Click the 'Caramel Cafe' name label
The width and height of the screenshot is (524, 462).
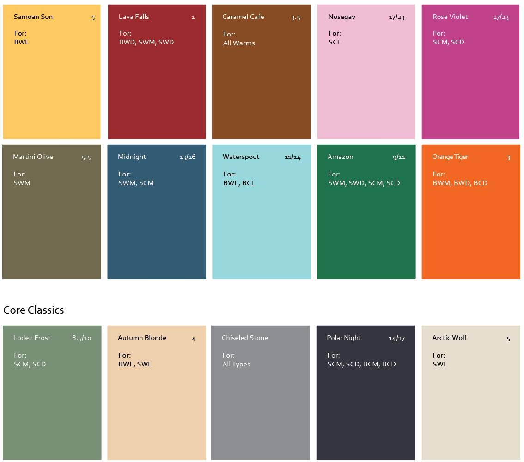pyautogui.click(x=243, y=17)
